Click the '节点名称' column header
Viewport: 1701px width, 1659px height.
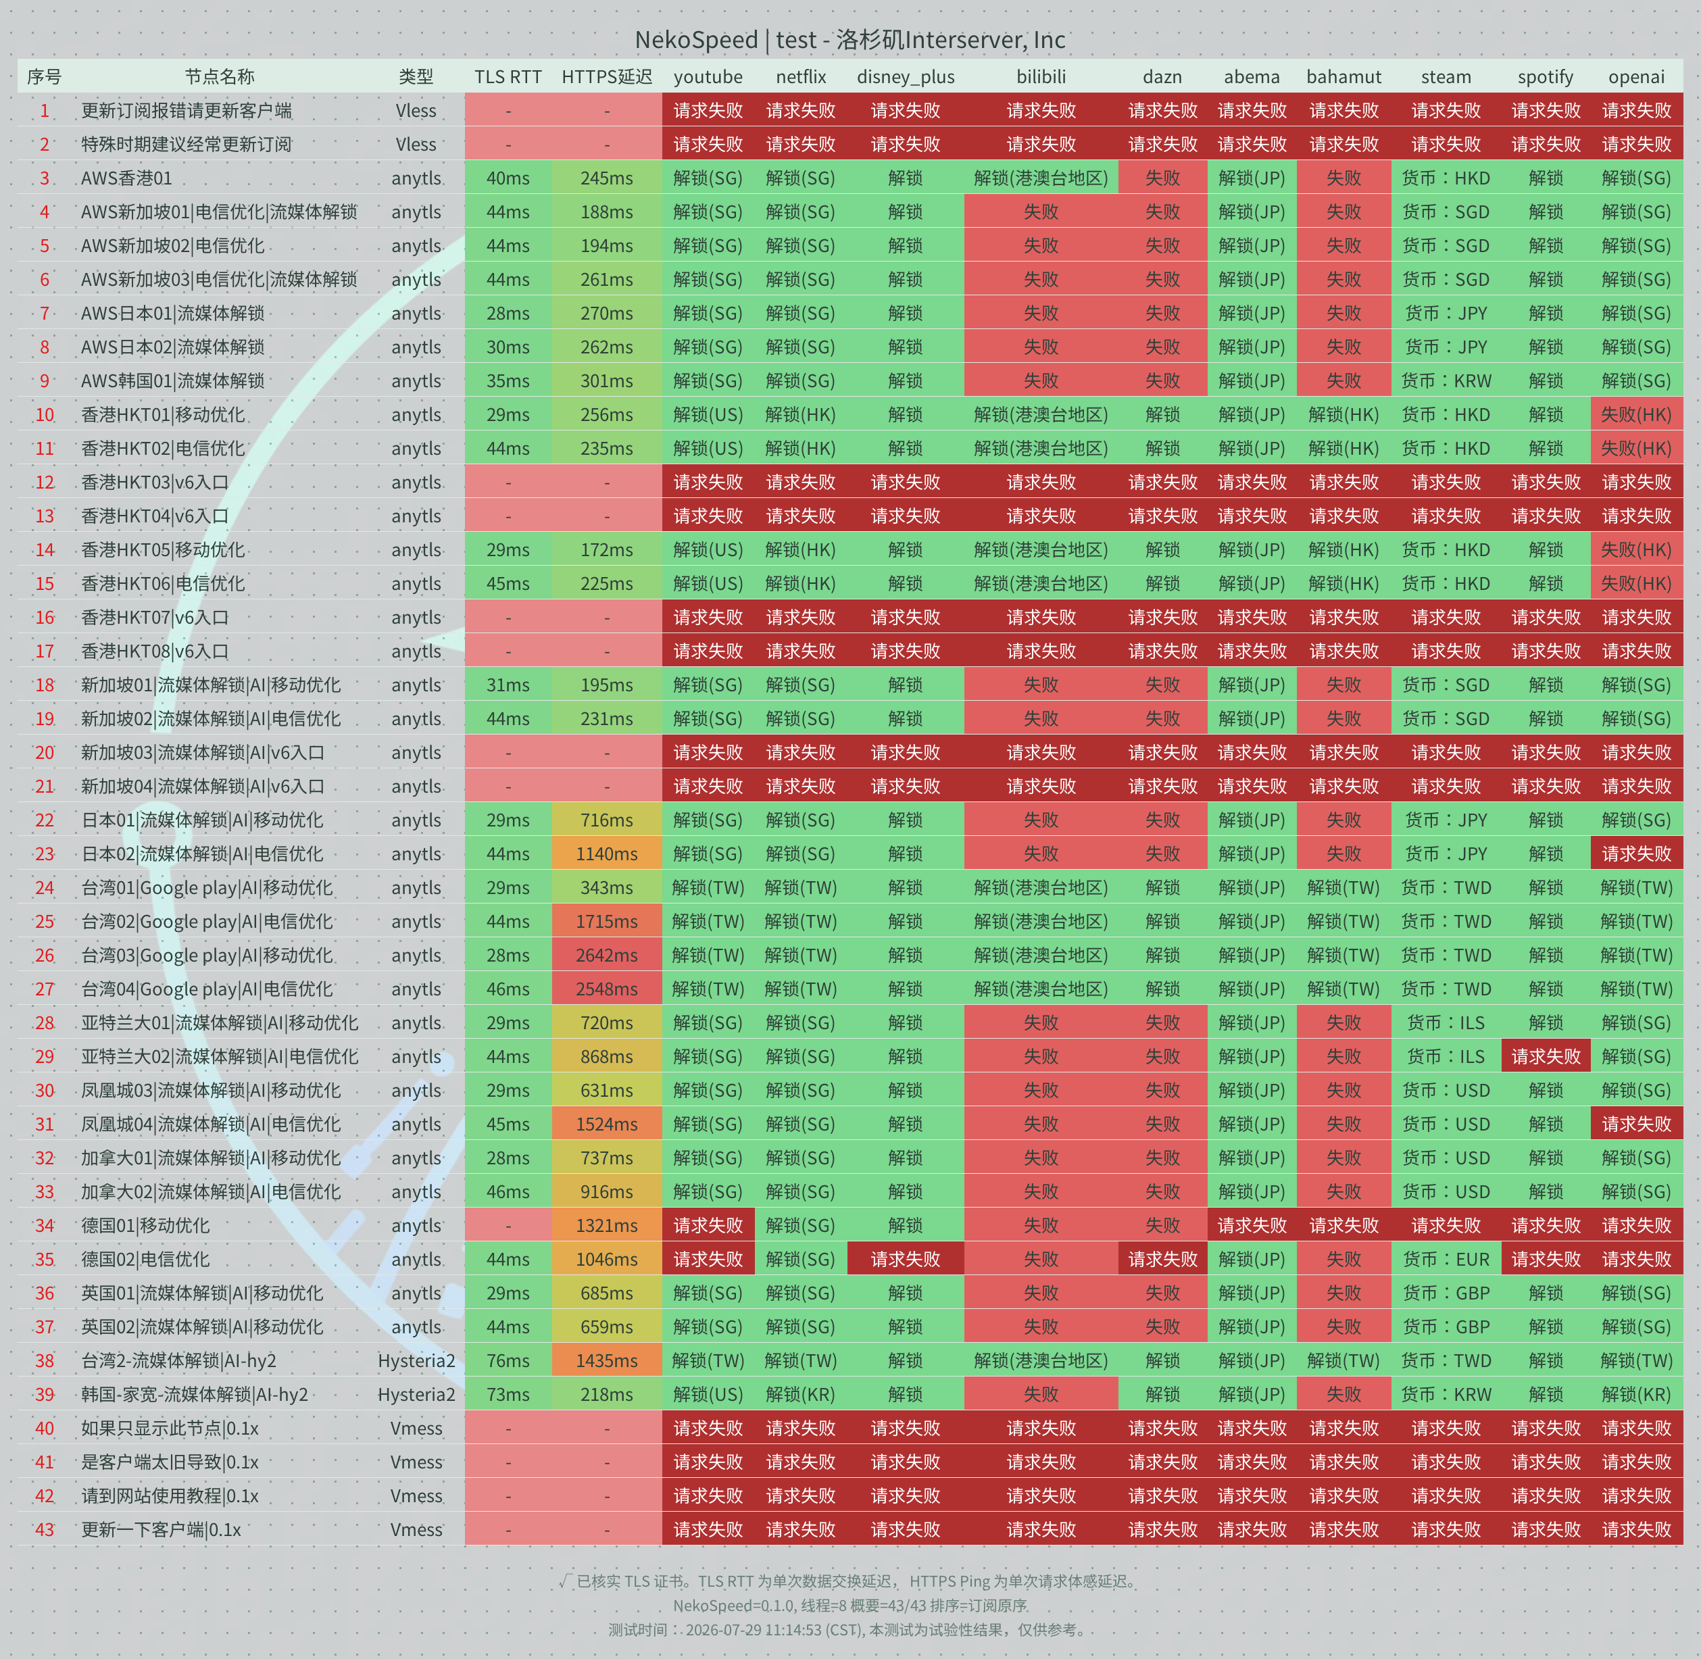(x=220, y=76)
